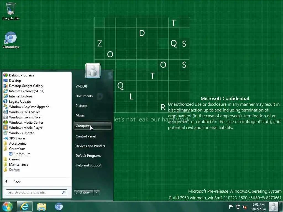Click the taskbar clock showing 6:01 PM

[258, 207]
